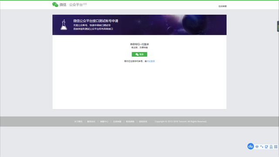Viewport: 279px width, 157px height.
Task: Open the IME soft keyboard icon
Action: click(266, 147)
